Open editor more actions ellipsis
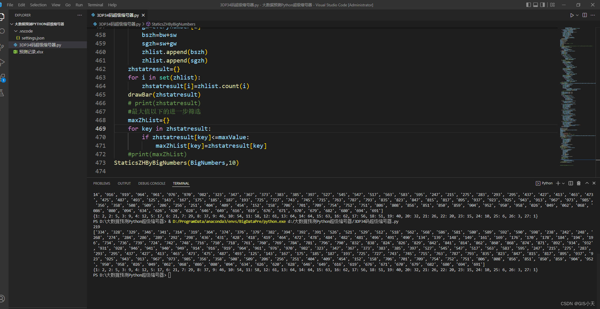 click(x=593, y=15)
